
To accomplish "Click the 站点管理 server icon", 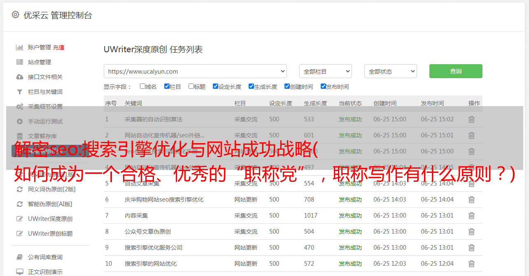I will (x=19, y=62).
